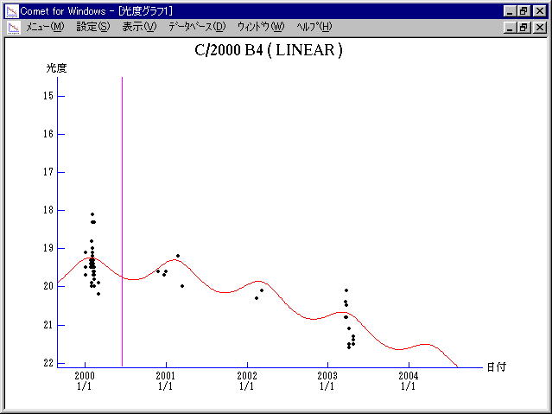Click the magnitude 19 axis label
Image resolution: width=552 pixels, height=414 pixels.
[x=48, y=248]
